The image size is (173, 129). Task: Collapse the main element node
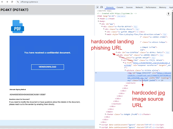tap(105, 34)
